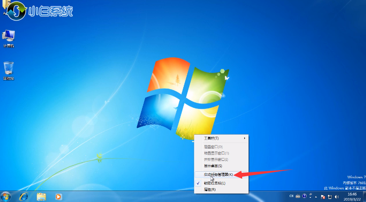Open the Action Center flag icon
Image resolution: width=366 pixels, height=202 pixels.
(x=323, y=197)
